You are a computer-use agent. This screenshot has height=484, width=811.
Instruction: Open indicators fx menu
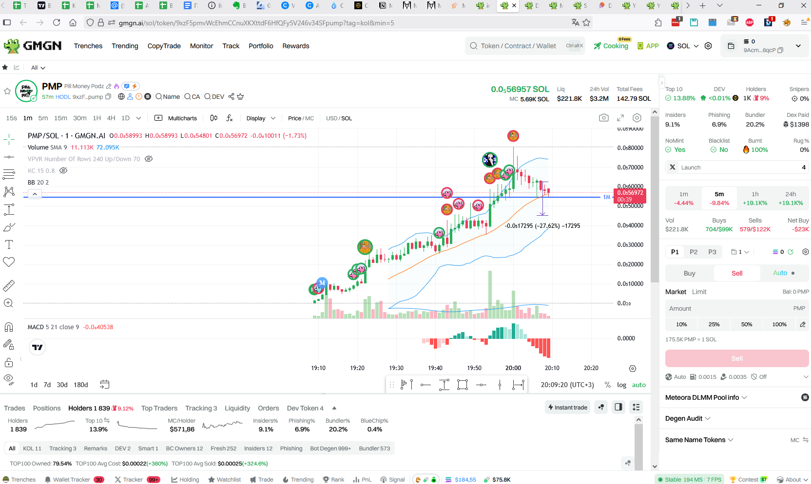click(230, 118)
